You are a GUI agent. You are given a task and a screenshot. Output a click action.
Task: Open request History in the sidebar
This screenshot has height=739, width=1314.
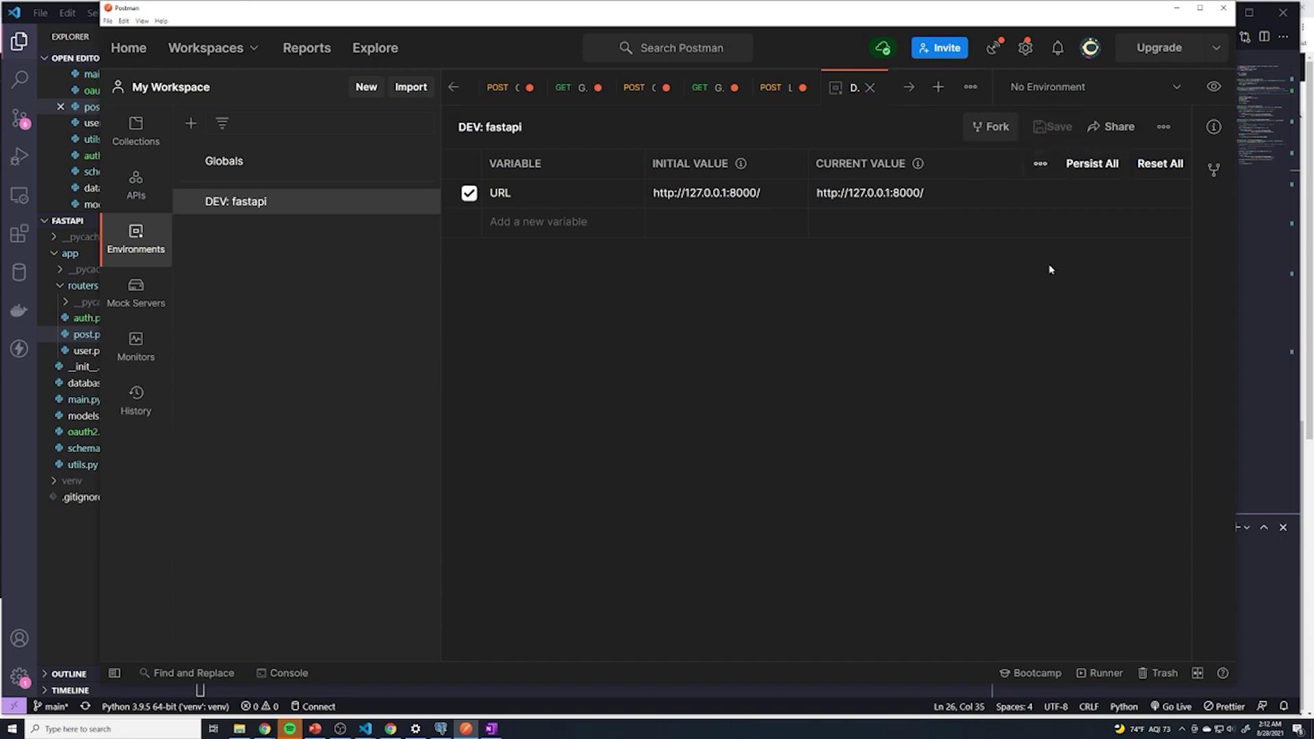[136, 400]
